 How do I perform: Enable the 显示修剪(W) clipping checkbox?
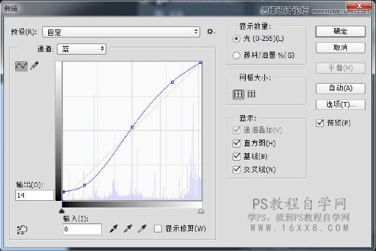[158, 229]
